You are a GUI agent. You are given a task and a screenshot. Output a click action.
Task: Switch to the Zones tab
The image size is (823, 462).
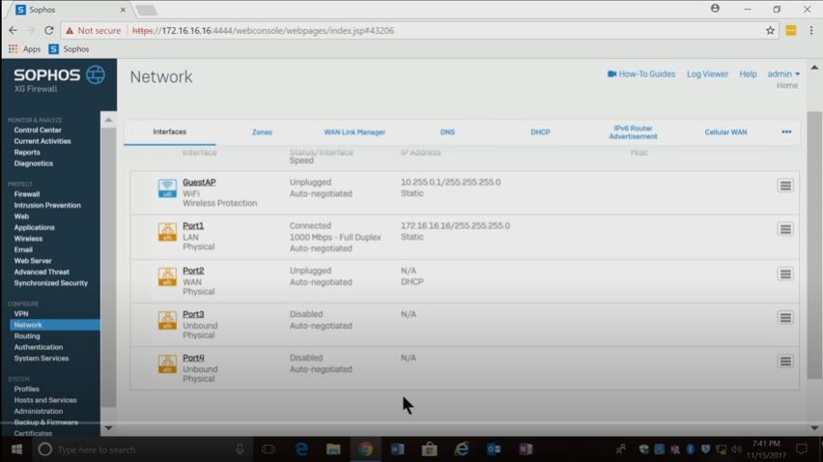(262, 132)
